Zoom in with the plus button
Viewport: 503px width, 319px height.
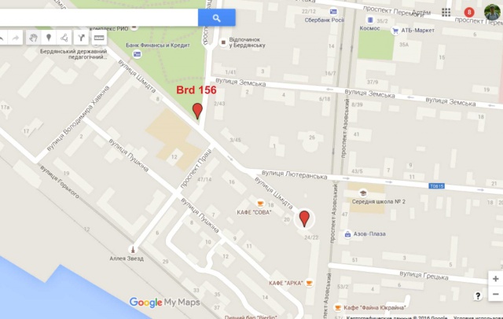[x=496, y=279]
